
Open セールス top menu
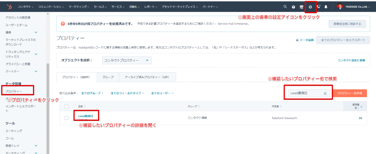coord(100,7)
